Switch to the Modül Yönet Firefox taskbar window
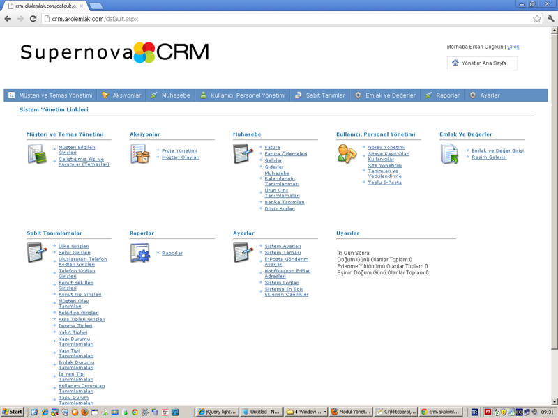Viewport: 558px width, 418px height. pos(351,412)
